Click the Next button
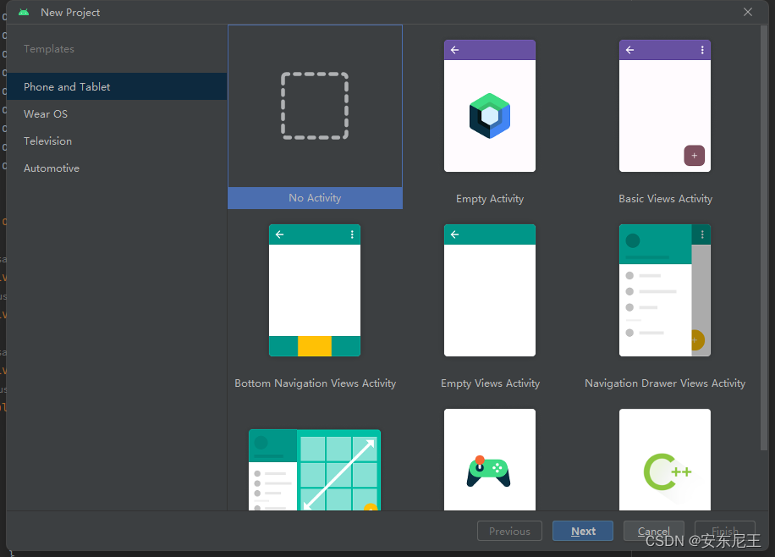Viewport: 775px width, 557px height. pos(583,531)
